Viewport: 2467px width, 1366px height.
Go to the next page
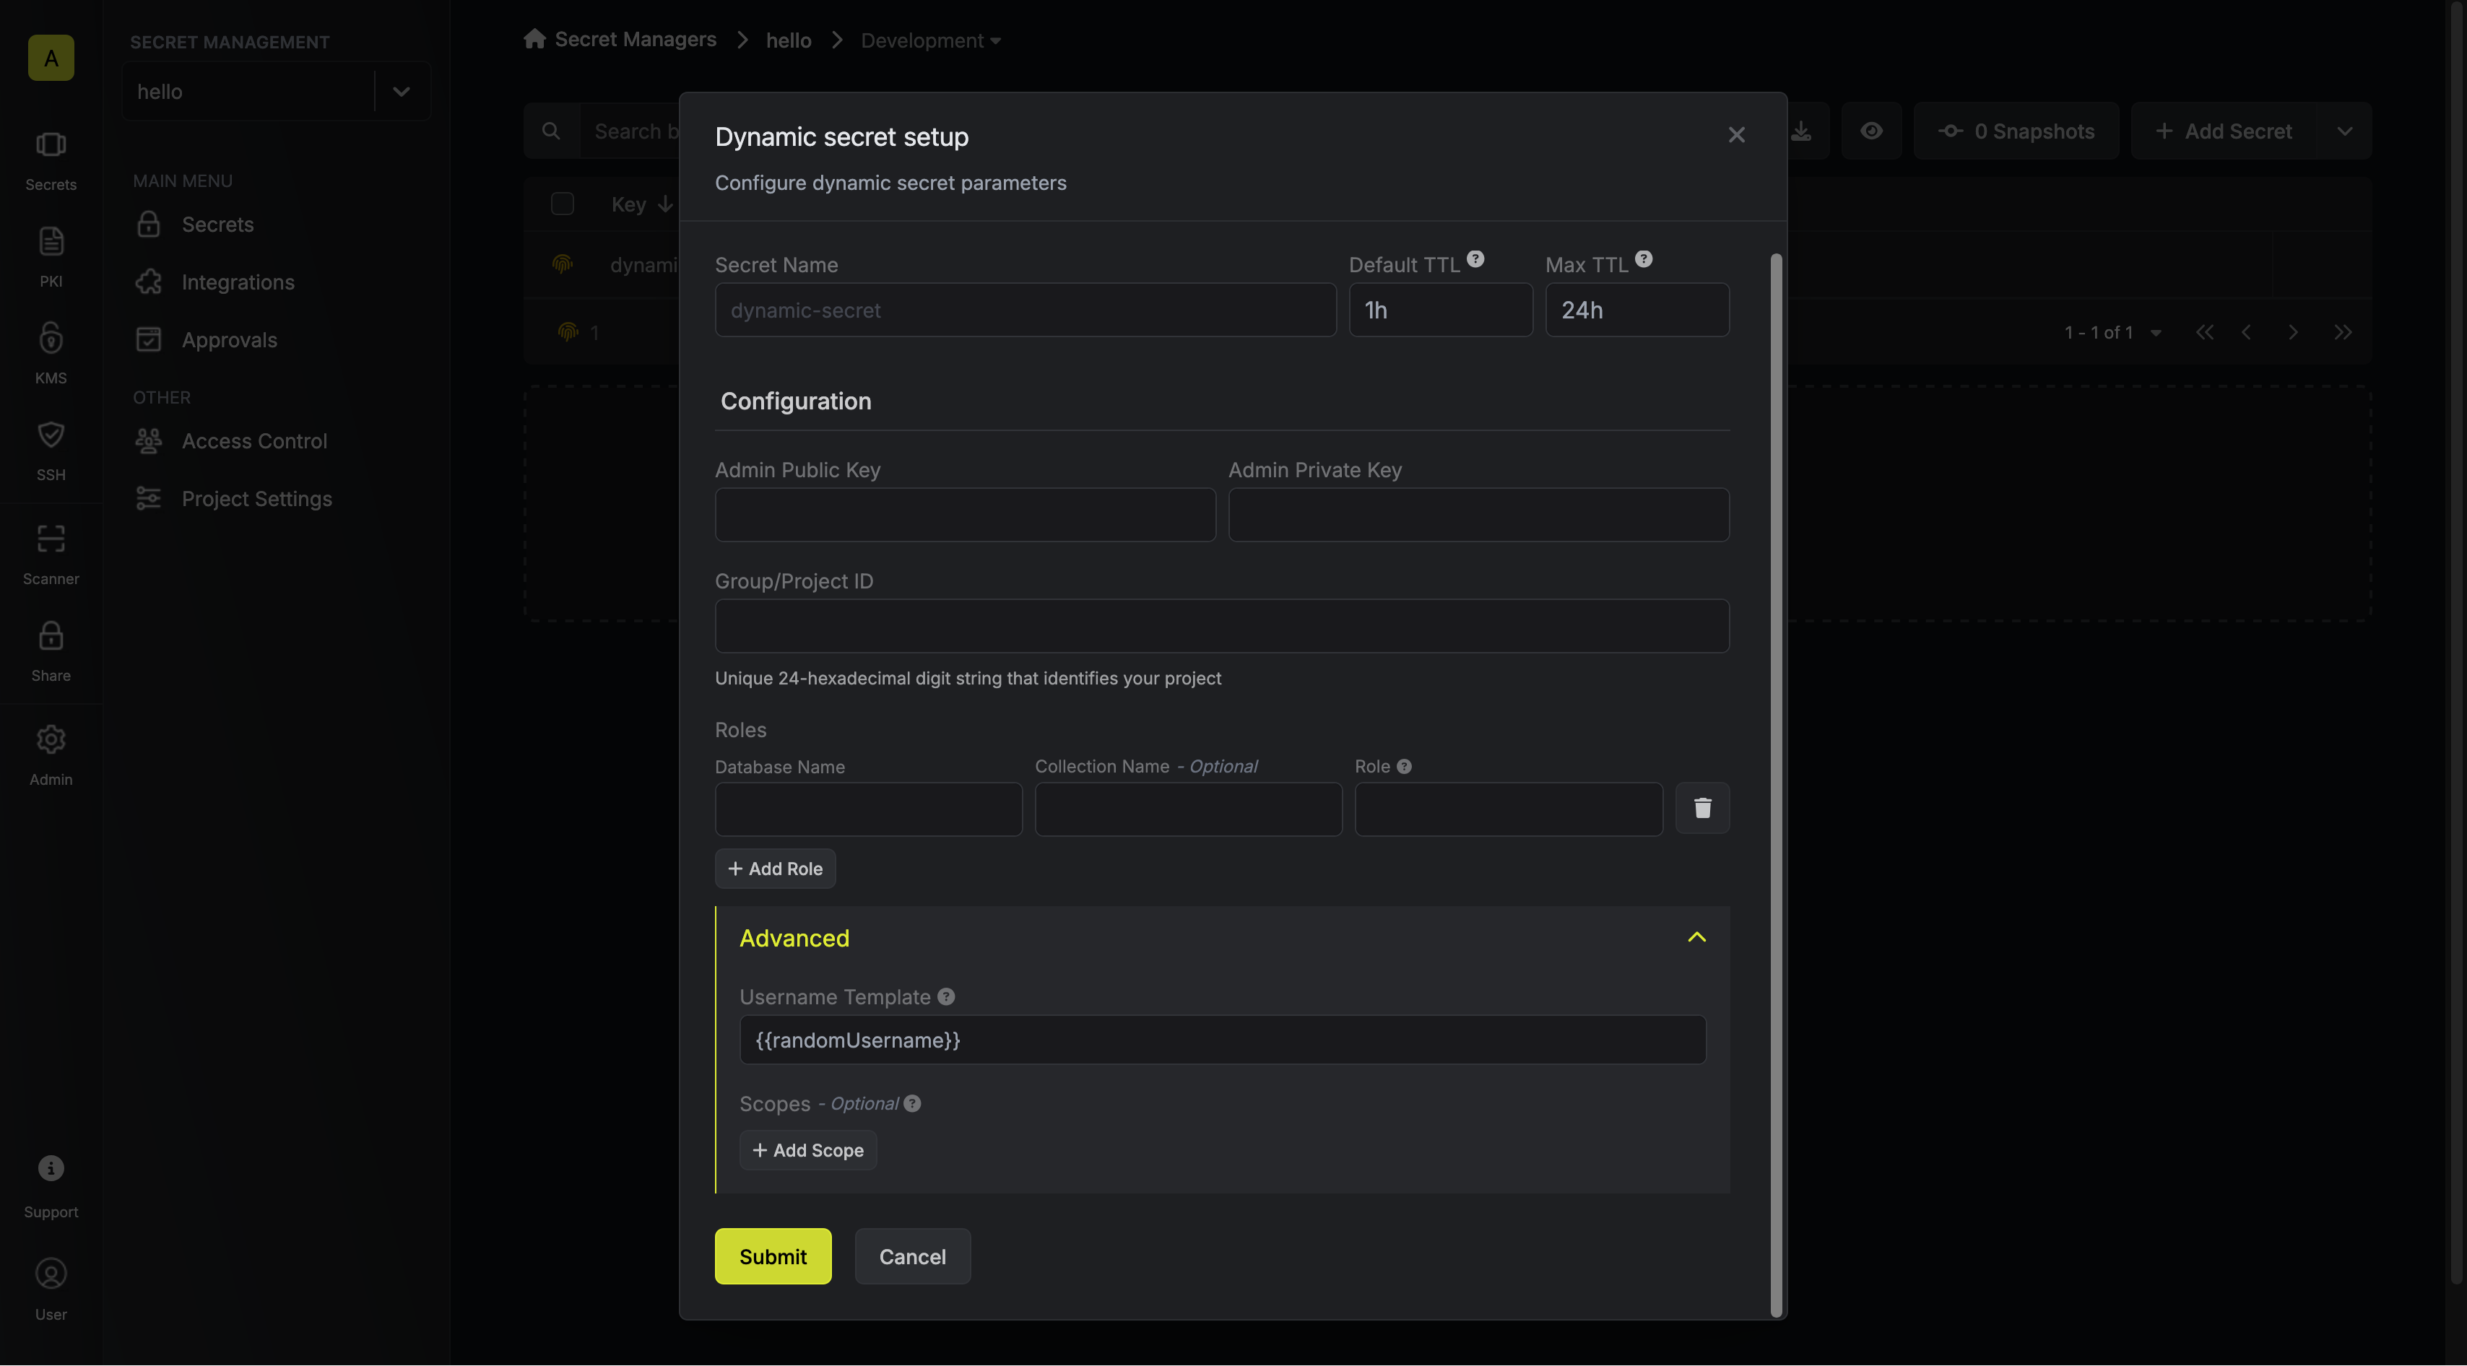pyautogui.click(x=2293, y=332)
